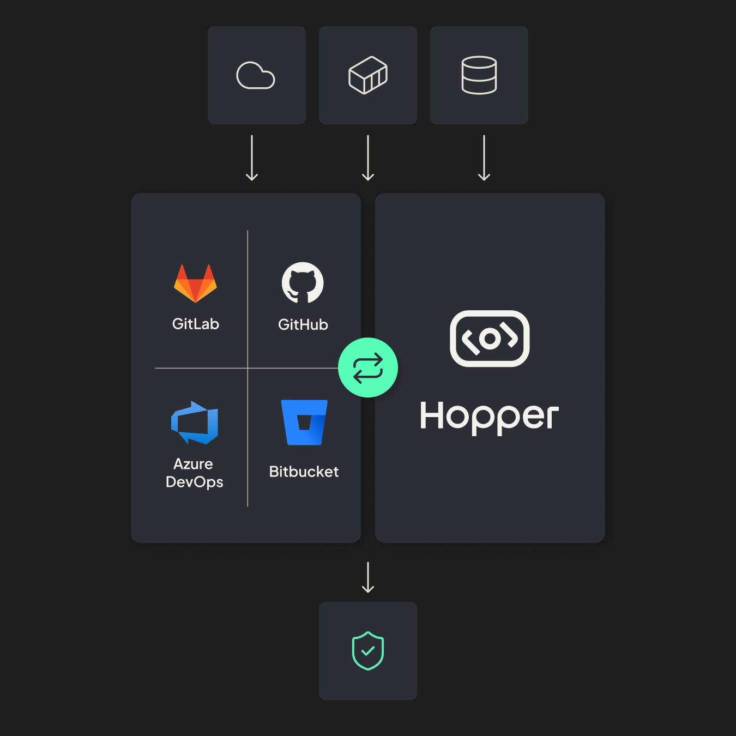The width and height of the screenshot is (736, 736).
Task: Select the Azure DevOps logo
Action: (x=195, y=423)
